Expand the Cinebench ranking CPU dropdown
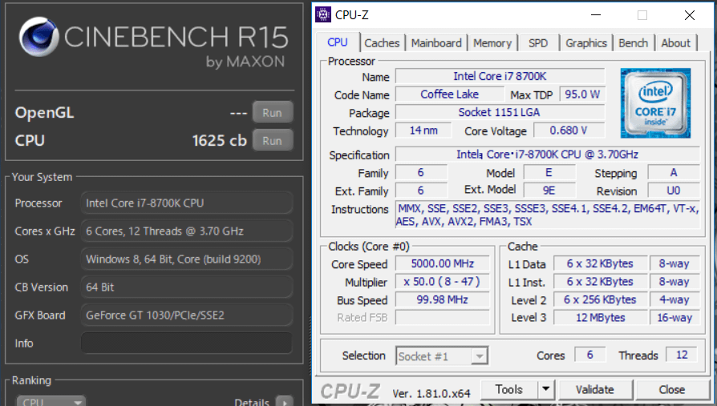This screenshot has width=717, height=406. click(51, 401)
